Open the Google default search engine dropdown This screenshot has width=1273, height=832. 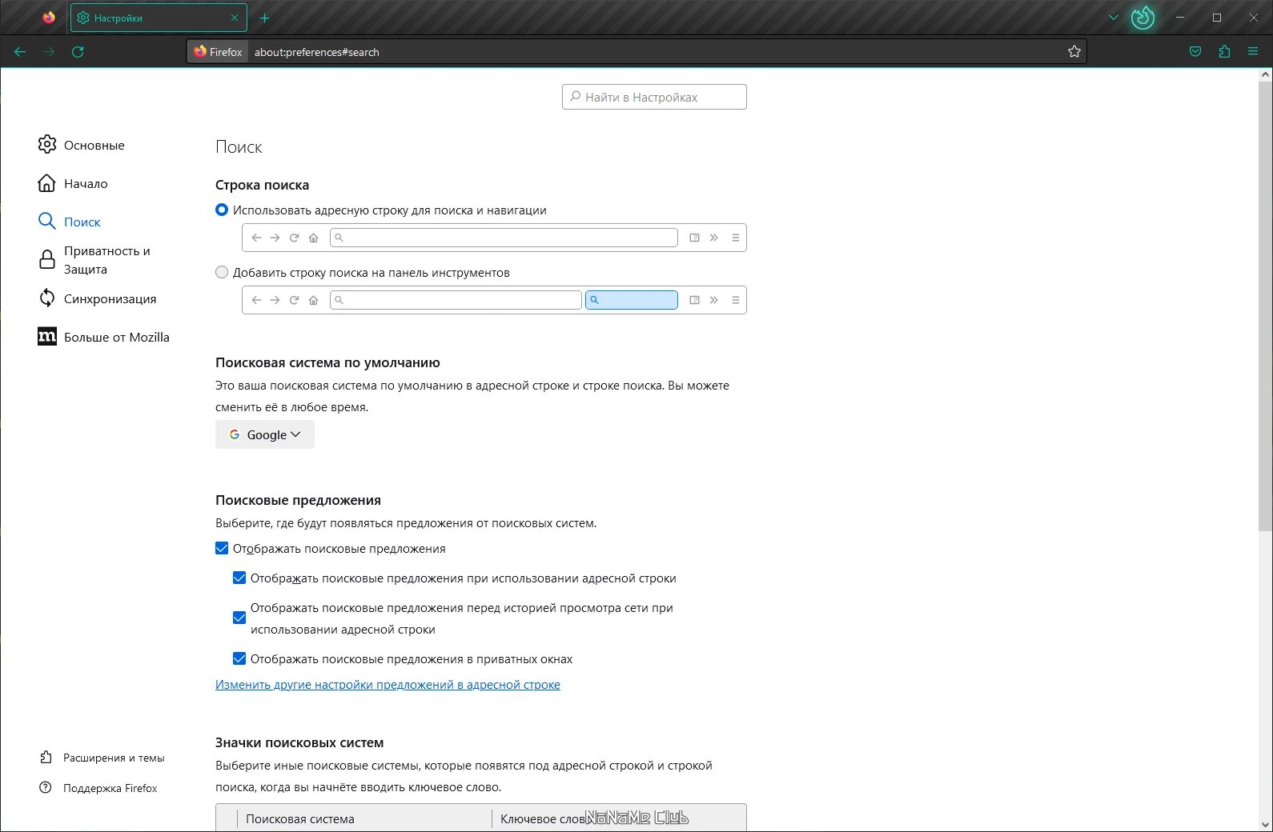click(265, 434)
